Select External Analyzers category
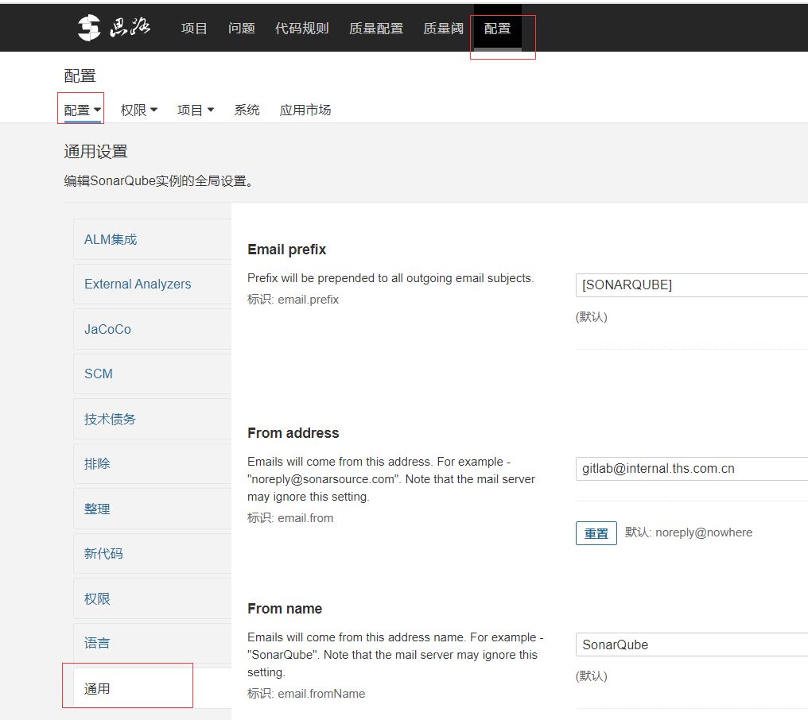 pos(138,284)
